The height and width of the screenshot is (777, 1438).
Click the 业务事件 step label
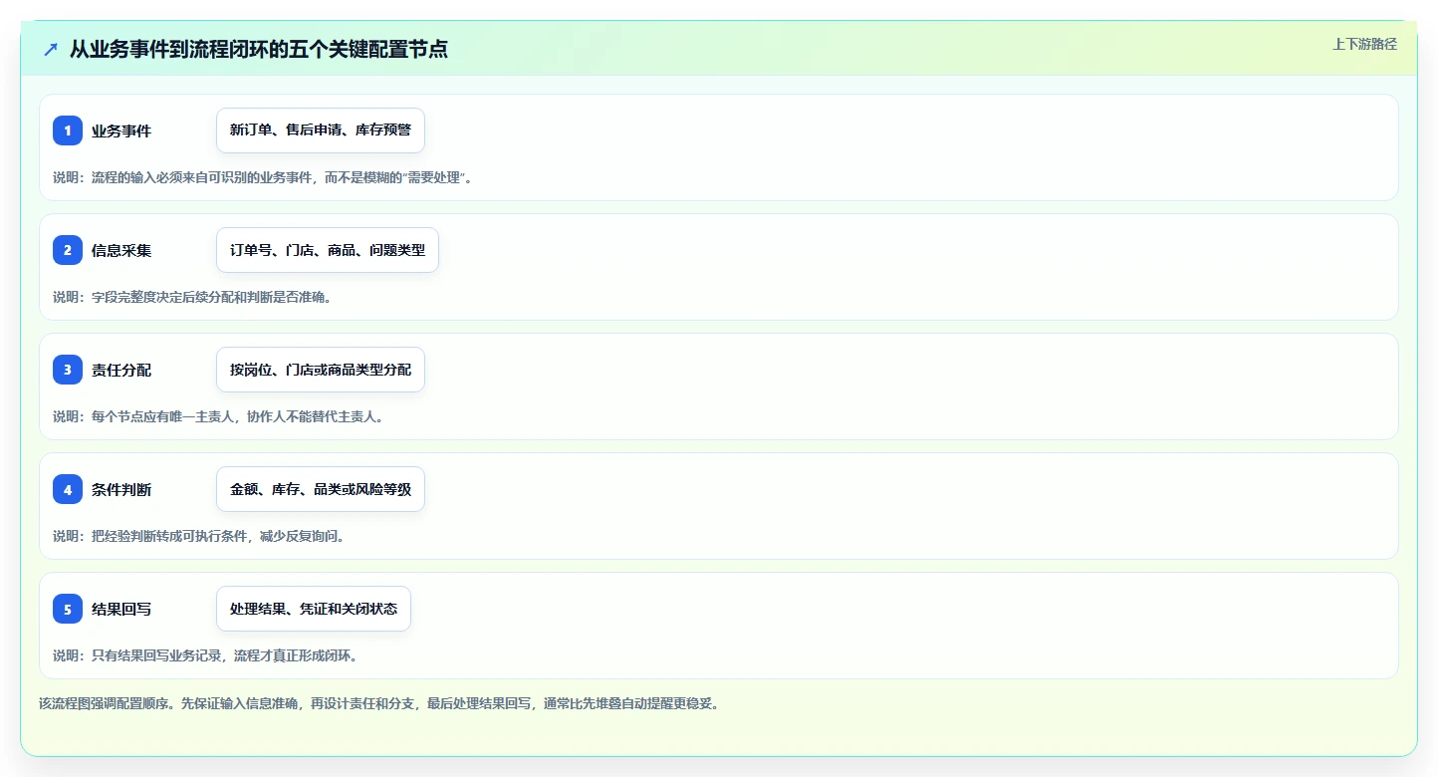click(x=121, y=130)
